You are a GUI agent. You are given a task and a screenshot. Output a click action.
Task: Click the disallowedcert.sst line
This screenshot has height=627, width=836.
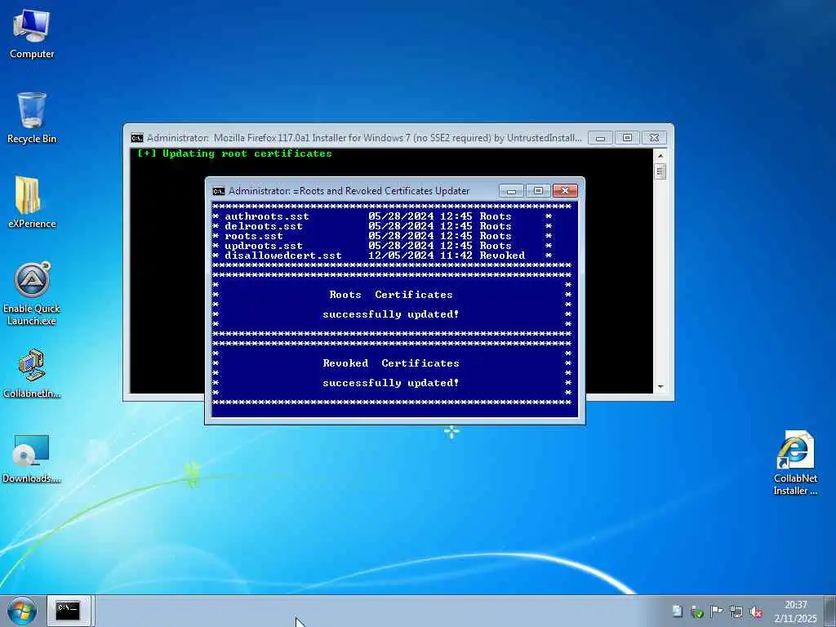382,256
